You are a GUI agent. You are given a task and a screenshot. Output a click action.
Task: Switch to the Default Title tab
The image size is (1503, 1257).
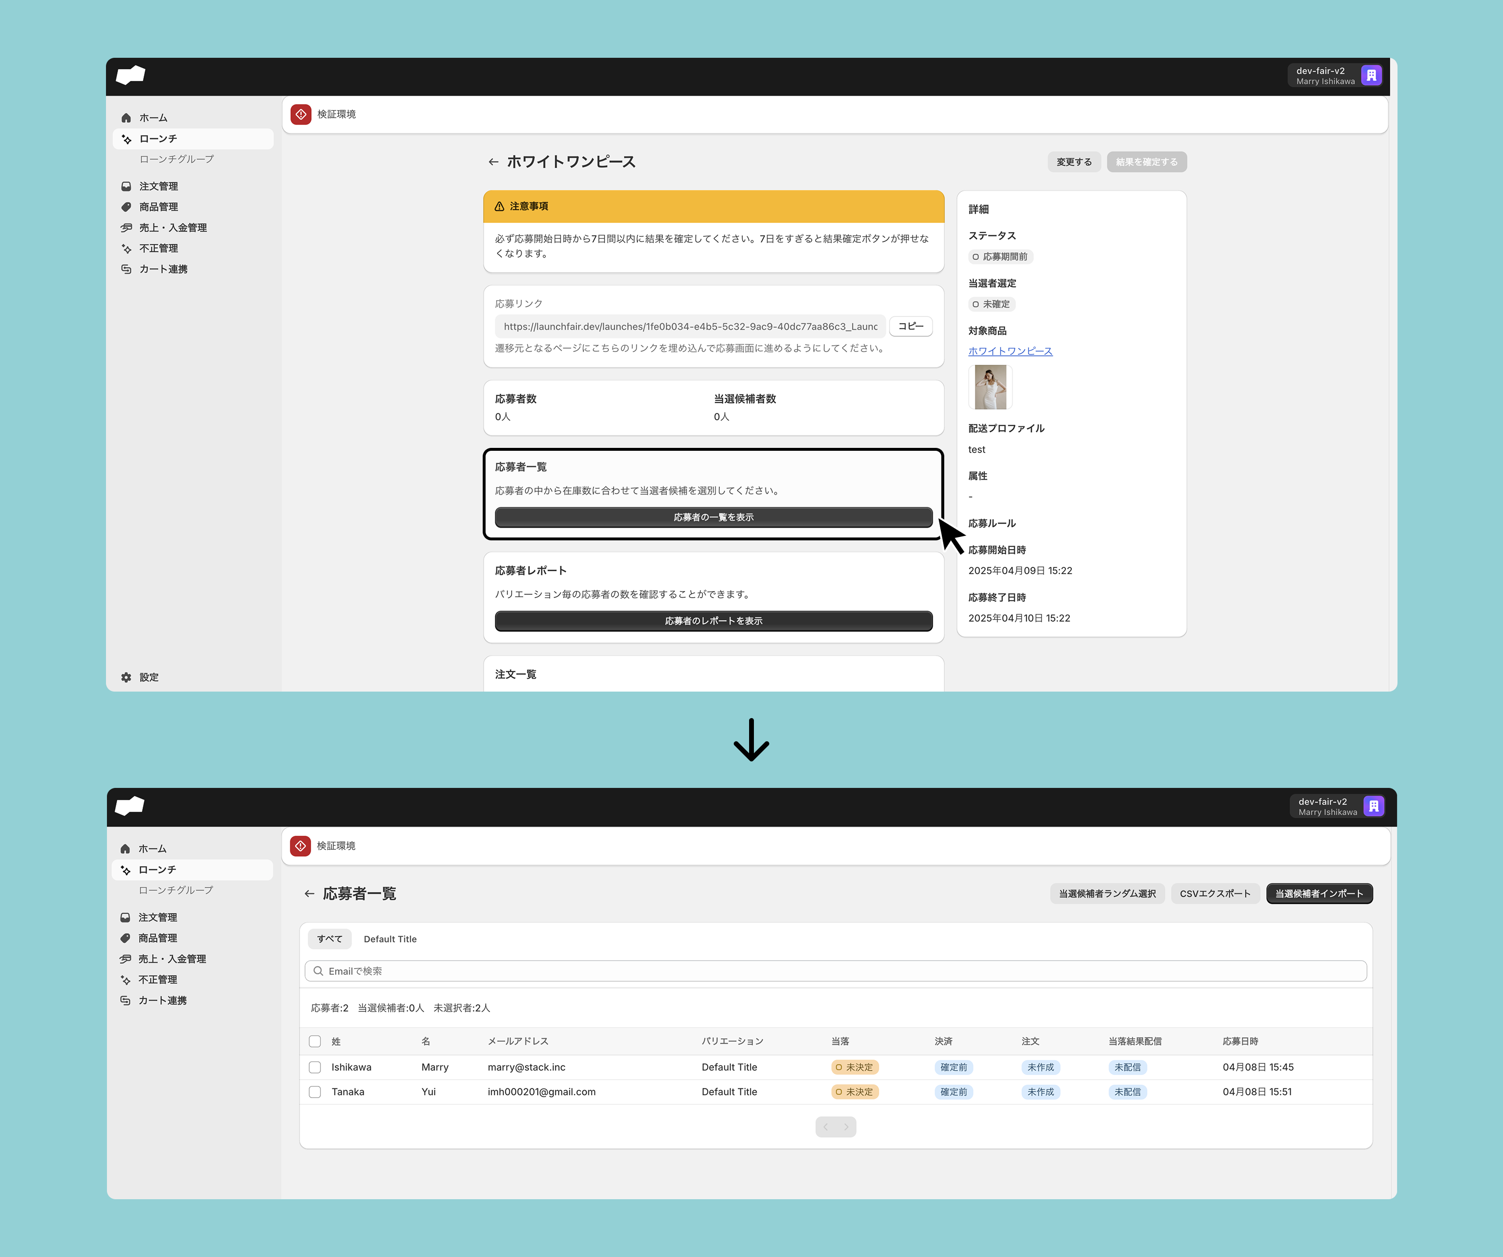coord(389,939)
